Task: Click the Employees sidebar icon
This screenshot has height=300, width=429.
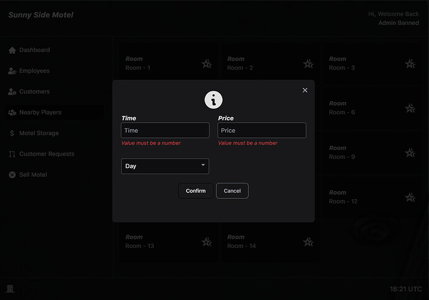Action: 12,71
